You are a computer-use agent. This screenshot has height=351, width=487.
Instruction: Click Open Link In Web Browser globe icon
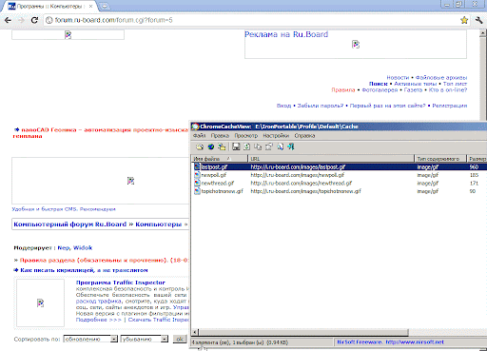[211, 146]
